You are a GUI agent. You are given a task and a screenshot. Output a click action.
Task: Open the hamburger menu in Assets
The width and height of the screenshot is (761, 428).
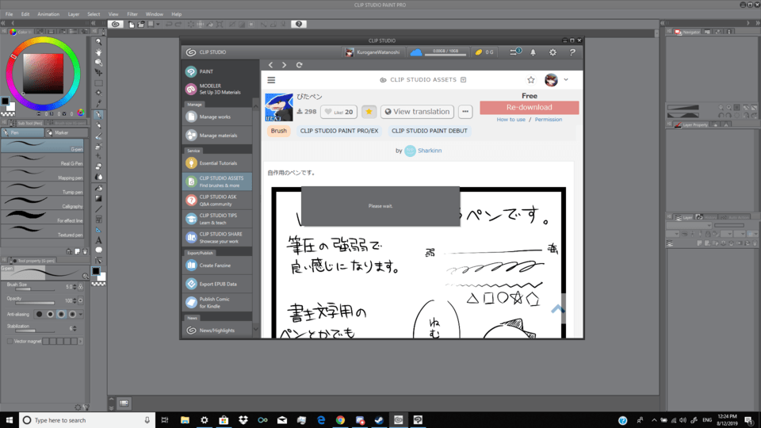(x=271, y=80)
